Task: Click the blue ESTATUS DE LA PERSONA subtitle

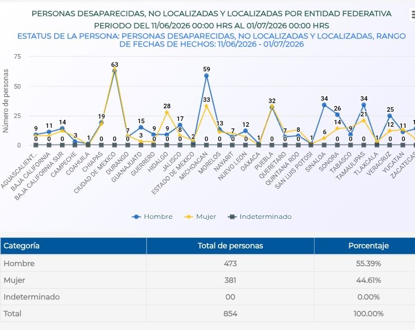Action: pyautogui.click(x=212, y=40)
